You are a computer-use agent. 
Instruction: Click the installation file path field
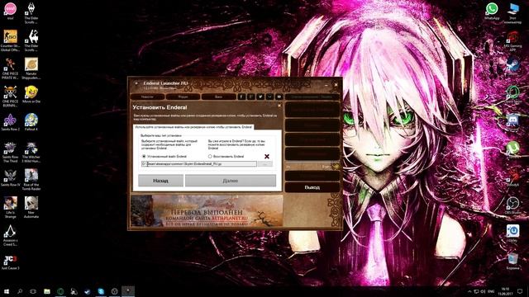199,163
